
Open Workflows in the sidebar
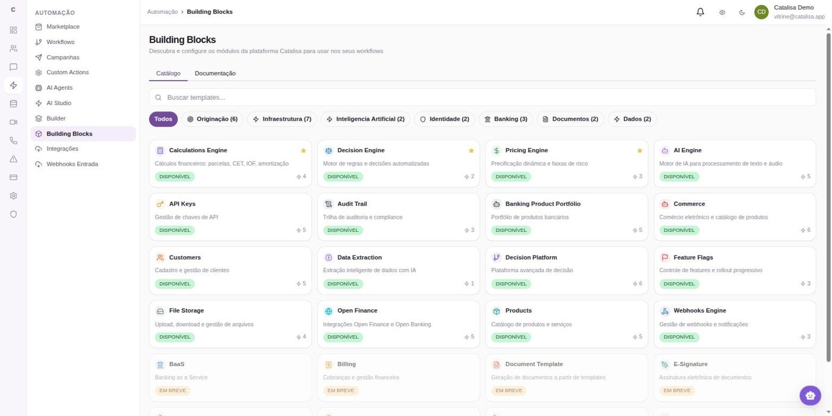point(83,42)
